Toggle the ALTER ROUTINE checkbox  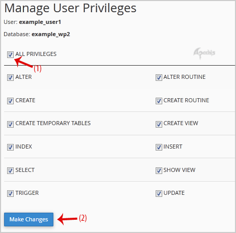click(x=159, y=77)
